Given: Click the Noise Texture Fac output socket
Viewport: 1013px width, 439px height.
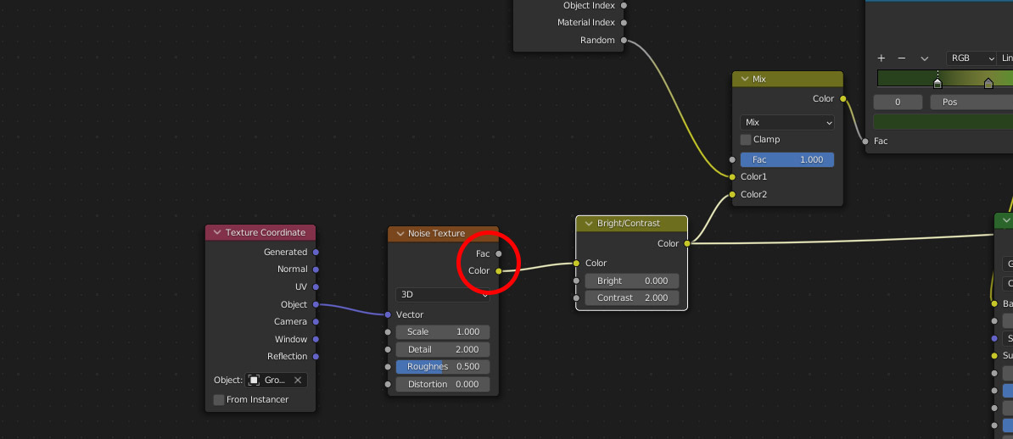Looking at the screenshot, I should tap(499, 253).
